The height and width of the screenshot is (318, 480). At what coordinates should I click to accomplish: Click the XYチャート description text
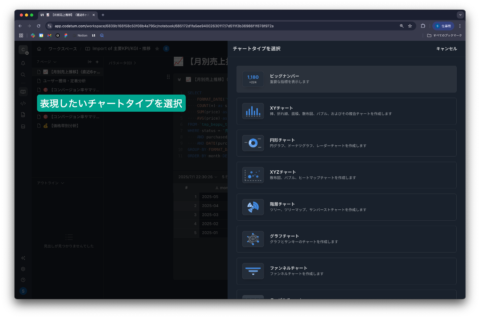(331, 114)
